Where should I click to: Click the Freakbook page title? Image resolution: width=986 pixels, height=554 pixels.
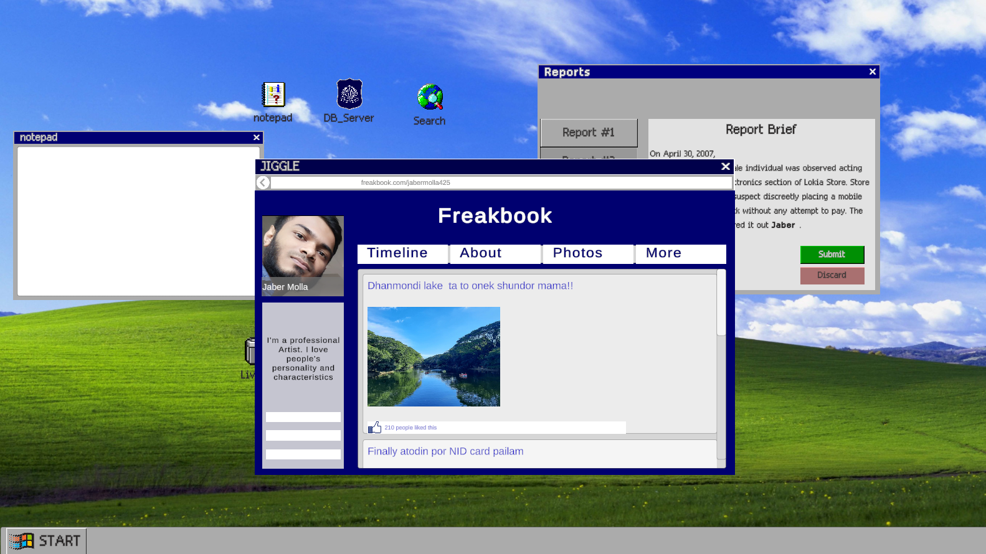point(495,216)
